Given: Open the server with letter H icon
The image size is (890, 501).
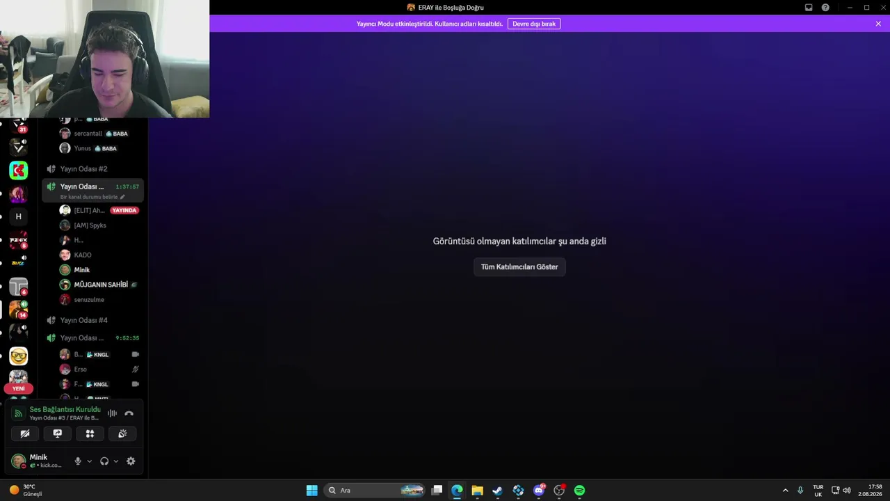Looking at the screenshot, I should pos(19,216).
